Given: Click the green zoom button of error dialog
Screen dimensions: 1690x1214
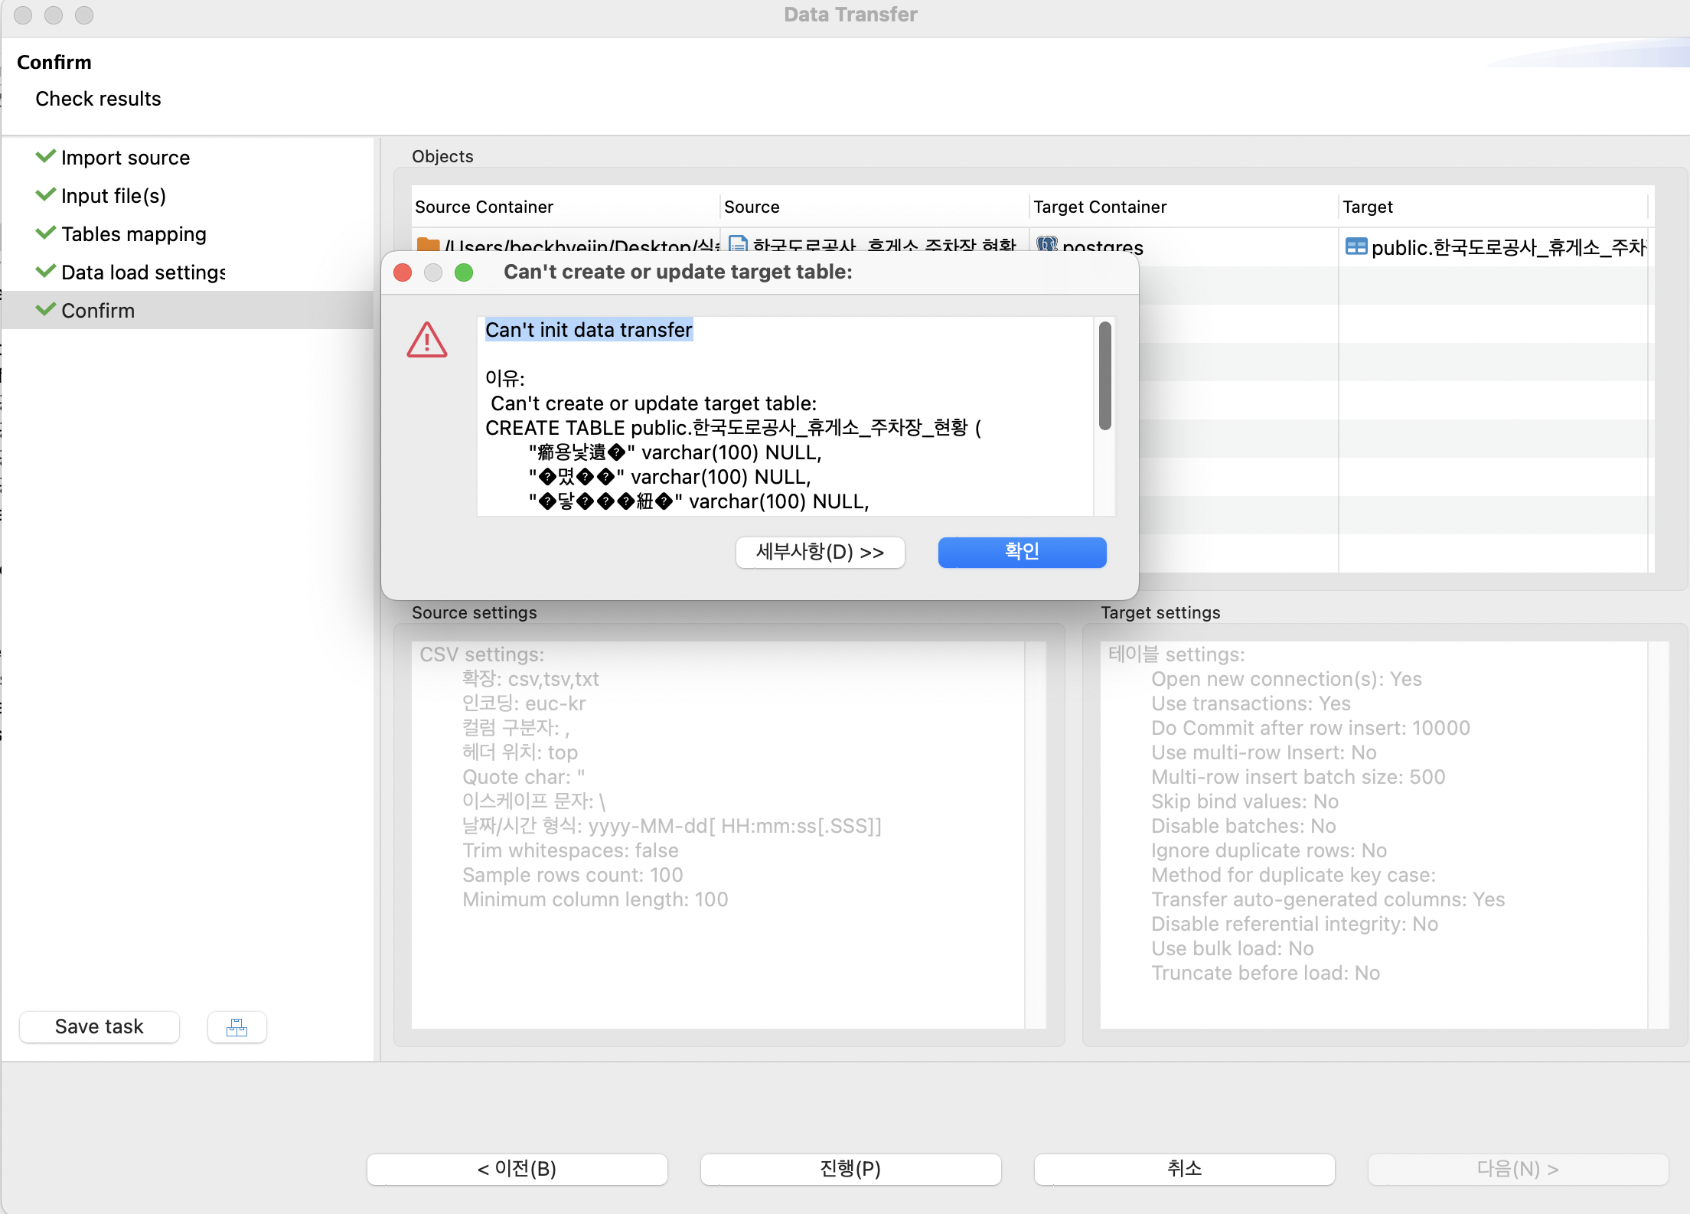Looking at the screenshot, I should tap(464, 272).
